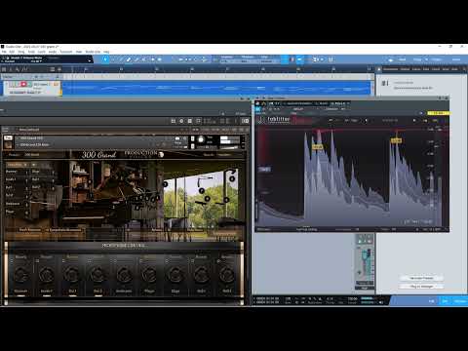Click the Show button at top right
Screen dimensions: 468x351
(x=456, y=59)
